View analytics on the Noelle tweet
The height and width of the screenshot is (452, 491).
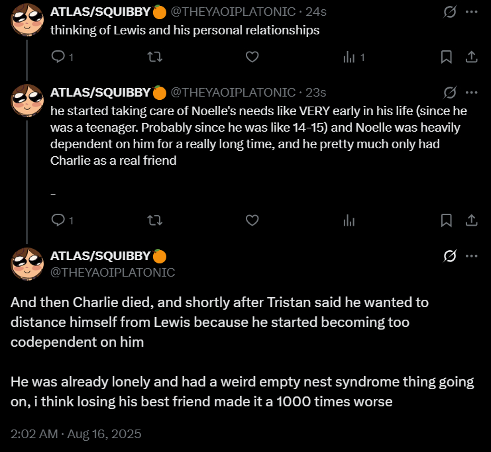(x=349, y=220)
